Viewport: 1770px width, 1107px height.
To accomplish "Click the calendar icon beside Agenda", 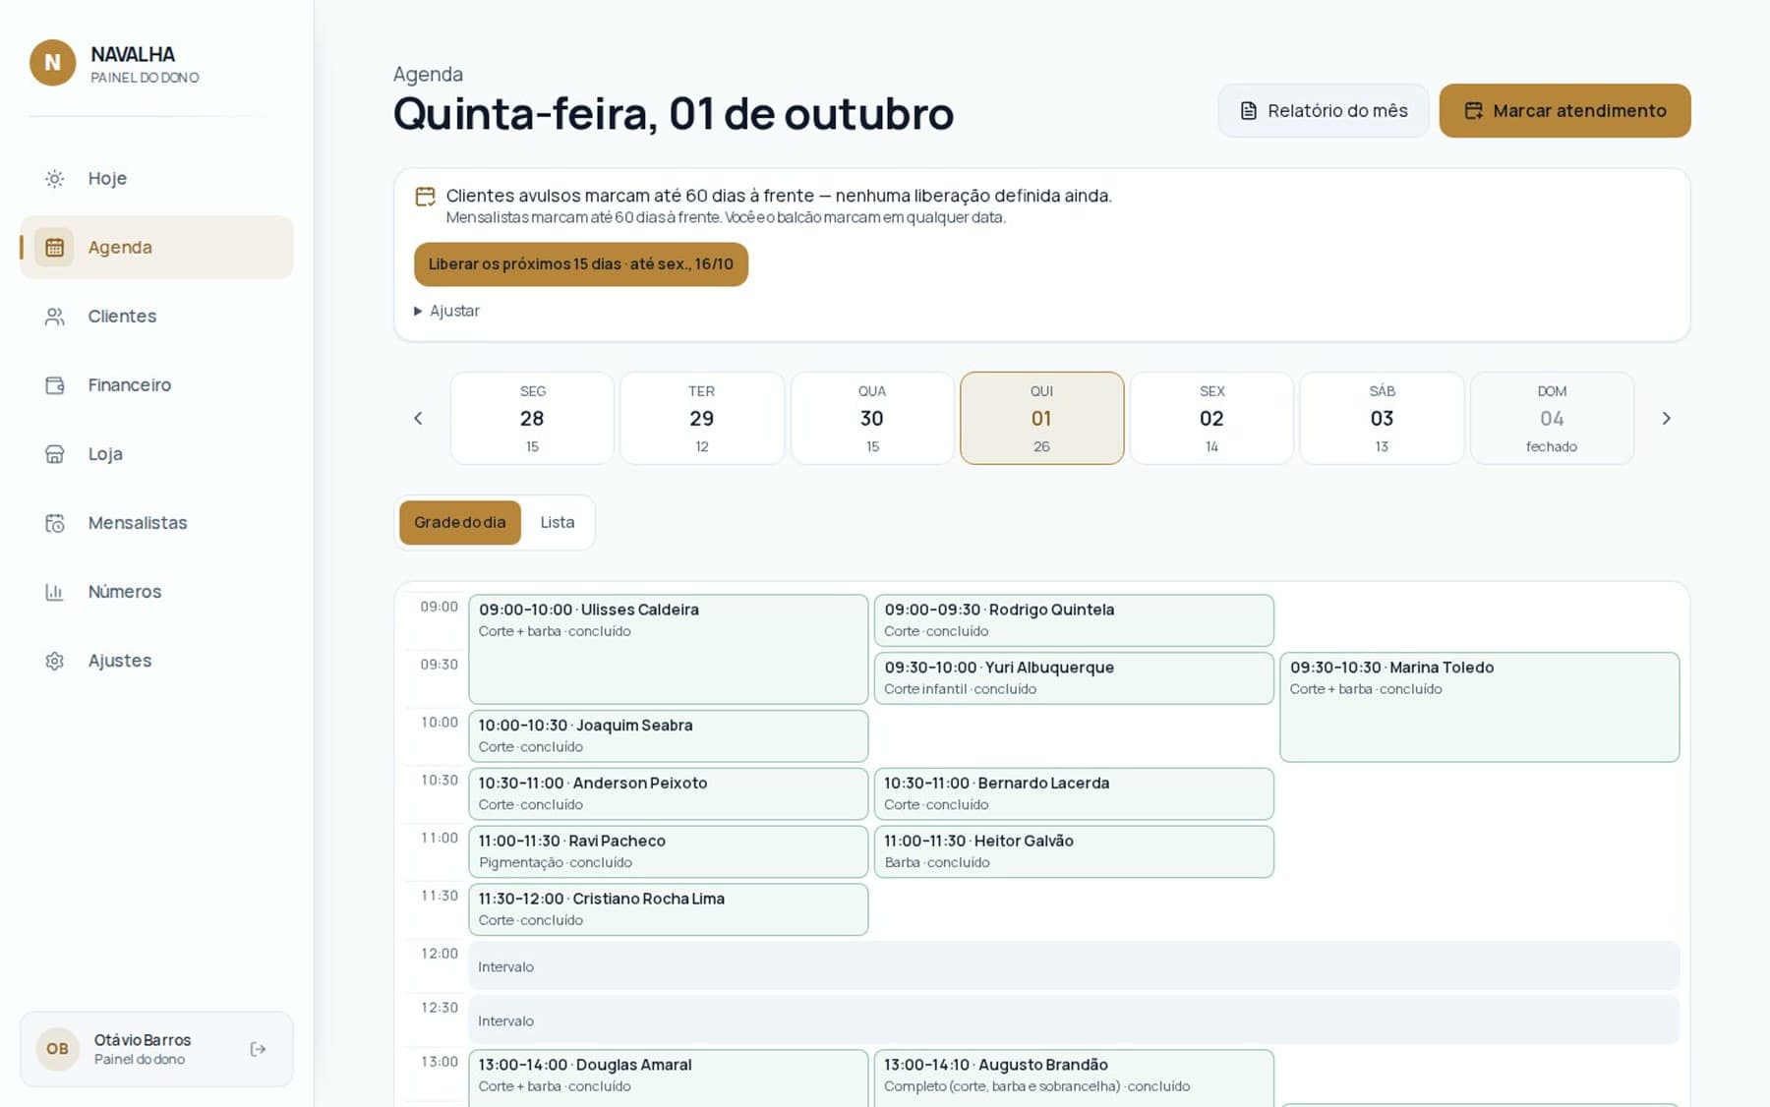I will click(54, 248).
